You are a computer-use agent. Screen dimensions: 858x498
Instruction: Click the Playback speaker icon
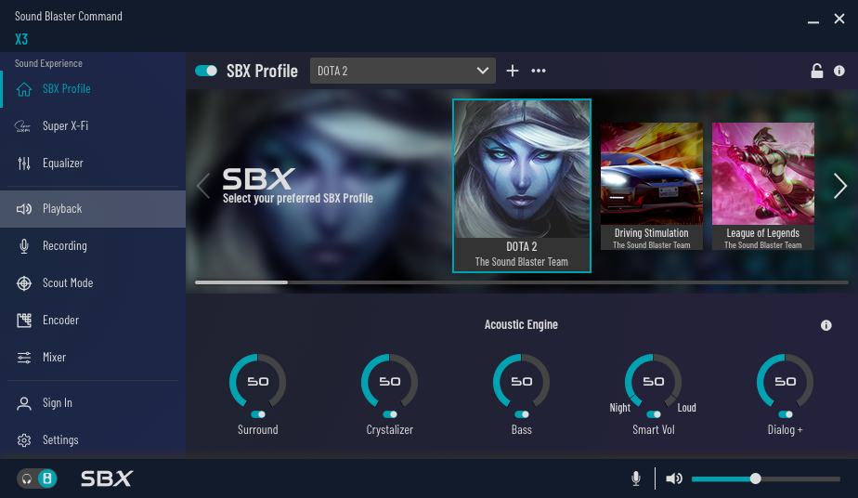tap(24, 209)
